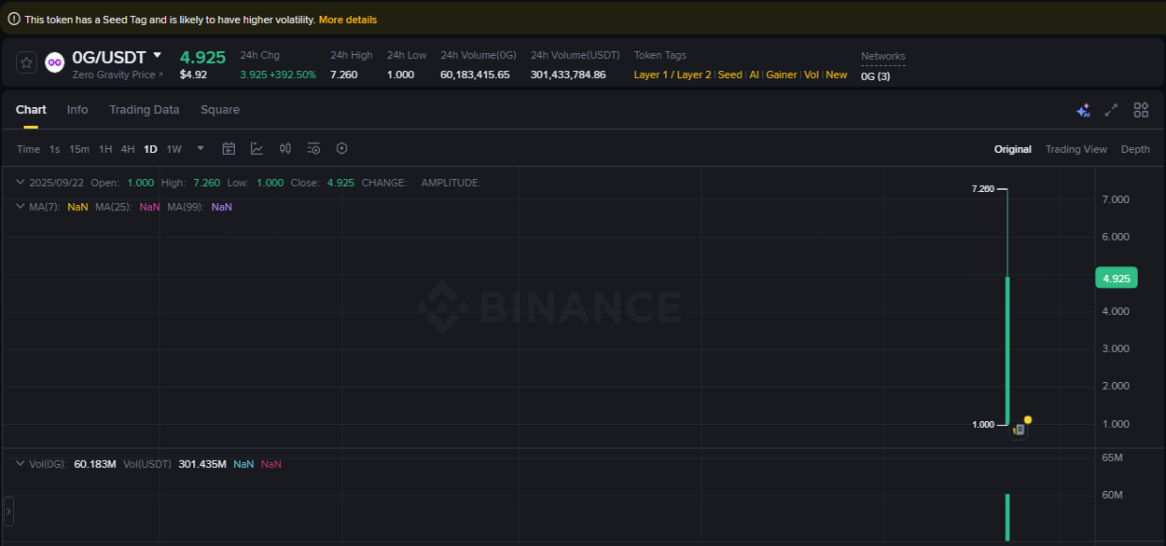Switch to the Trading Data tab

pos(144,109)
